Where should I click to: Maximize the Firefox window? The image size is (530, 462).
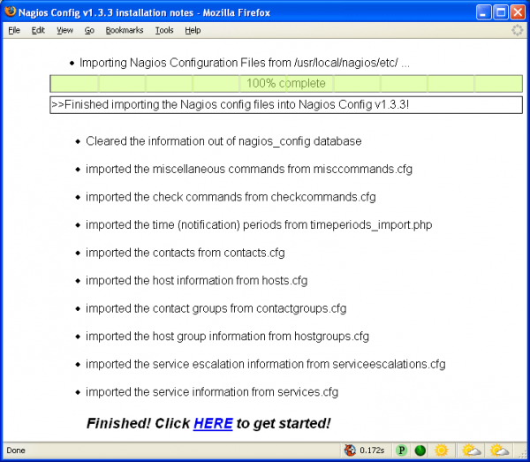pos(499,11)
